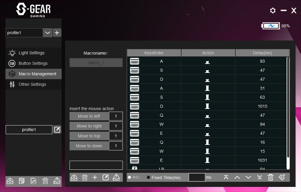Click delay value 94
301x192 pixels.
[x=262, y=124]
